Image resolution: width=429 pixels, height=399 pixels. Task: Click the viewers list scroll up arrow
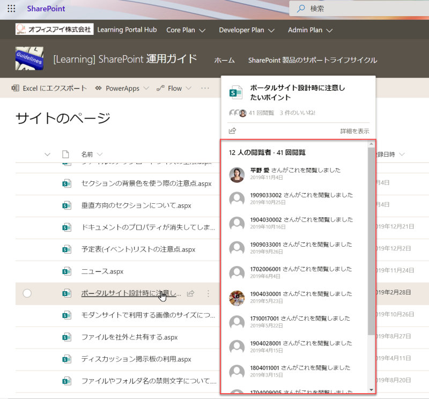coord(371,144)
